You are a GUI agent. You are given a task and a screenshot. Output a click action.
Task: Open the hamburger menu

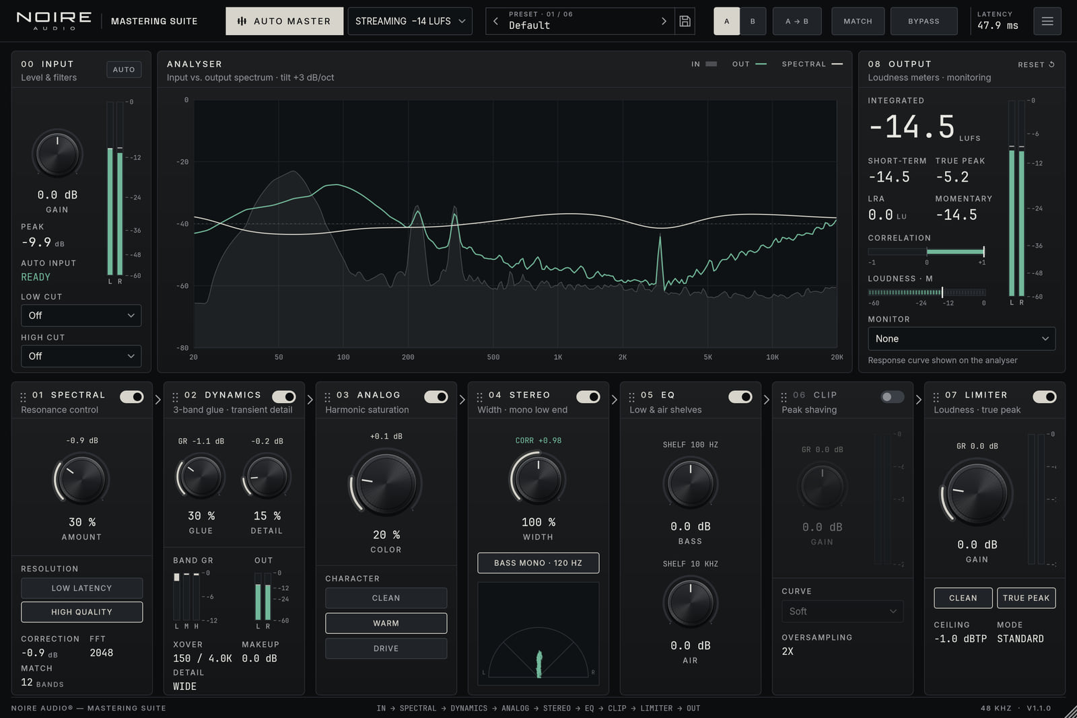[x=1047, y=21]
